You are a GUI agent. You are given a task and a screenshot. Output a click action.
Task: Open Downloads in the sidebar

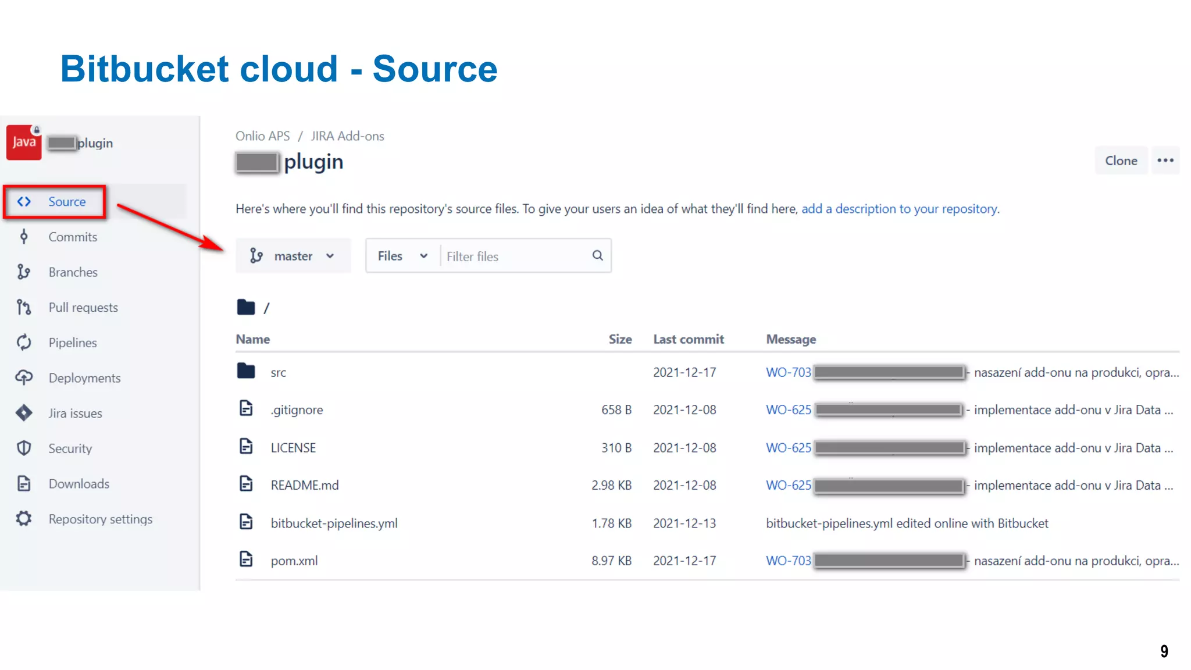click(x=79, y=484)
